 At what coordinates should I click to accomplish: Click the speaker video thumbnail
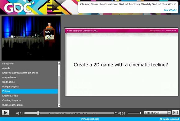(x=31, y=38)
